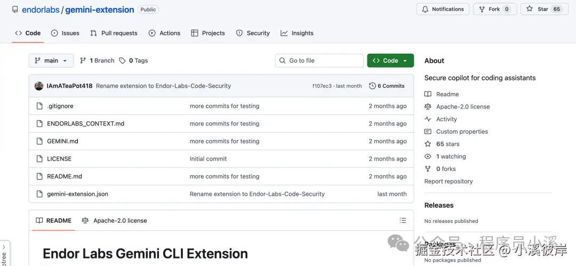Click the file icon beside LICENSE
The image size is (576, 266).
coord(39,159)
